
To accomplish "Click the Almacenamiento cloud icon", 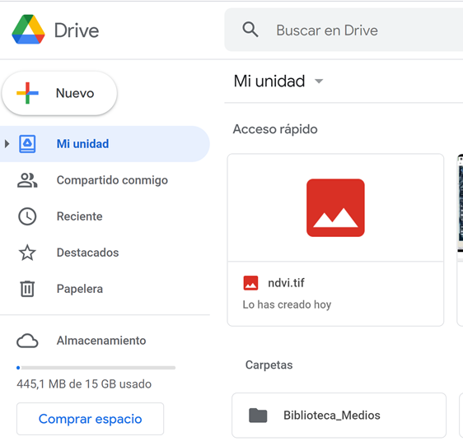I will pos(27,341).
